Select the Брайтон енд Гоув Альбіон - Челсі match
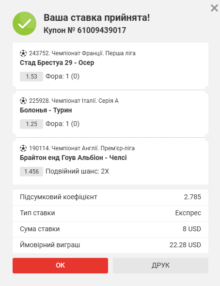 click(x=73, y=158)
